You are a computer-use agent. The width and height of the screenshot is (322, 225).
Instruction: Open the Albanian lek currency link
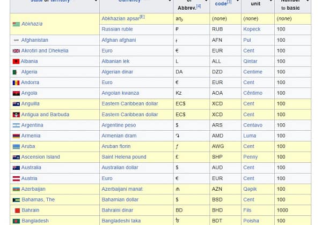tap(115, 62)
